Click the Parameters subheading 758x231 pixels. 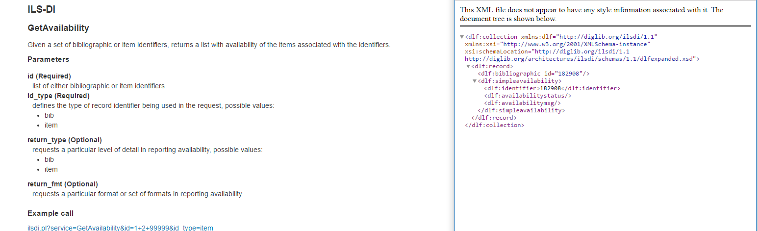click(48, 59)
